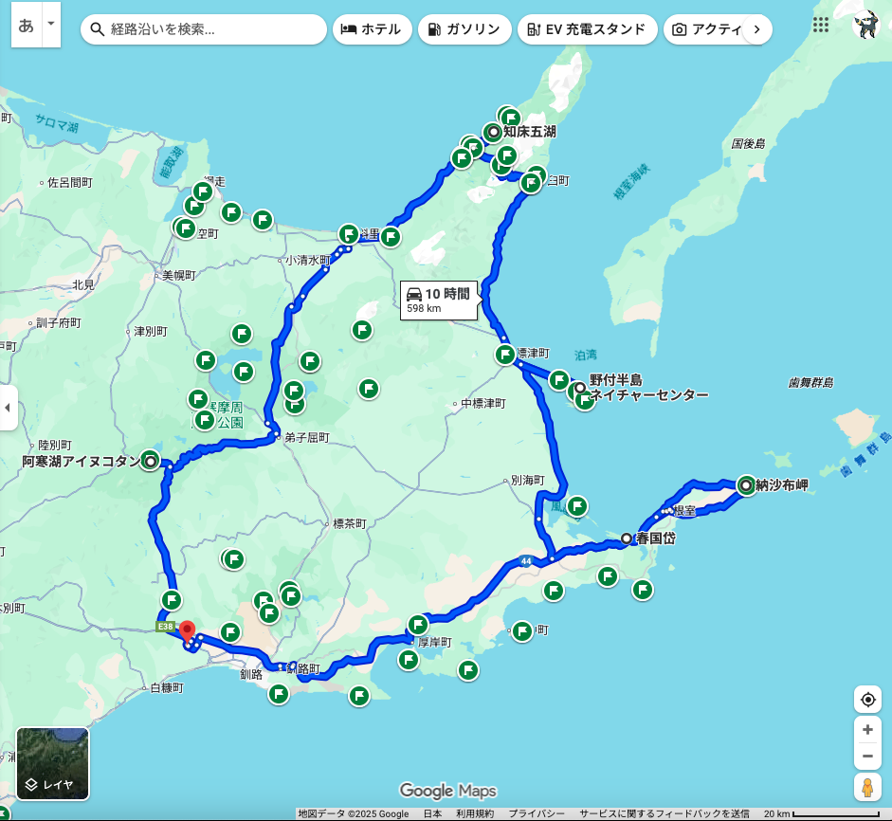This screenshot has height=821, width=892.
Task: Click the camera icon on the アクティビティ chip
Action: click(x=679, y=29)
